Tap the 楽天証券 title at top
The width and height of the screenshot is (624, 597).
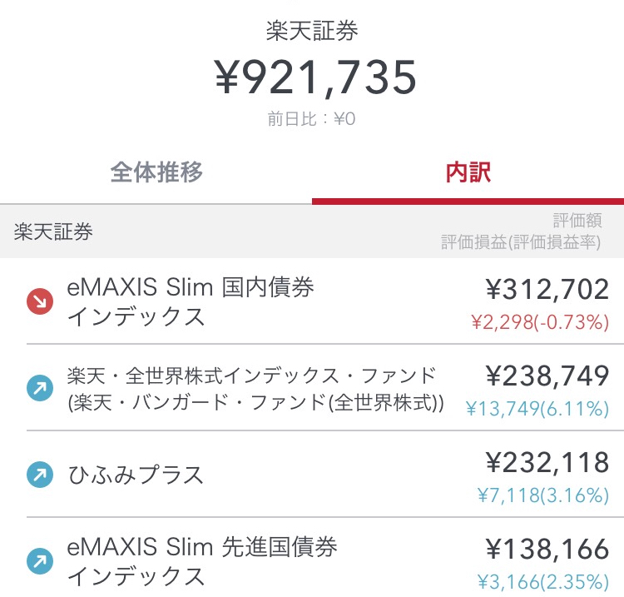[312, 31]
